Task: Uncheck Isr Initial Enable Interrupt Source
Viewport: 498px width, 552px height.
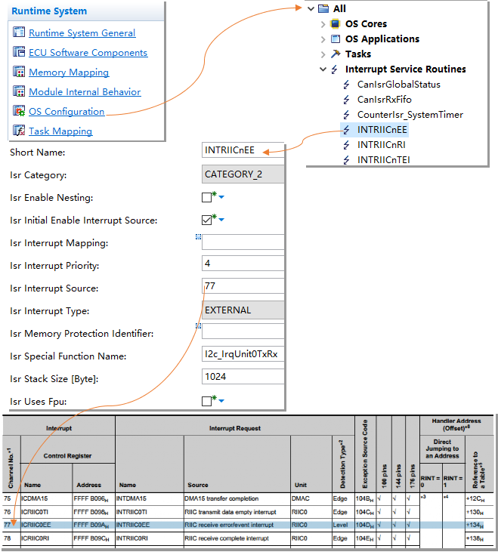Action: coord(207,220)
